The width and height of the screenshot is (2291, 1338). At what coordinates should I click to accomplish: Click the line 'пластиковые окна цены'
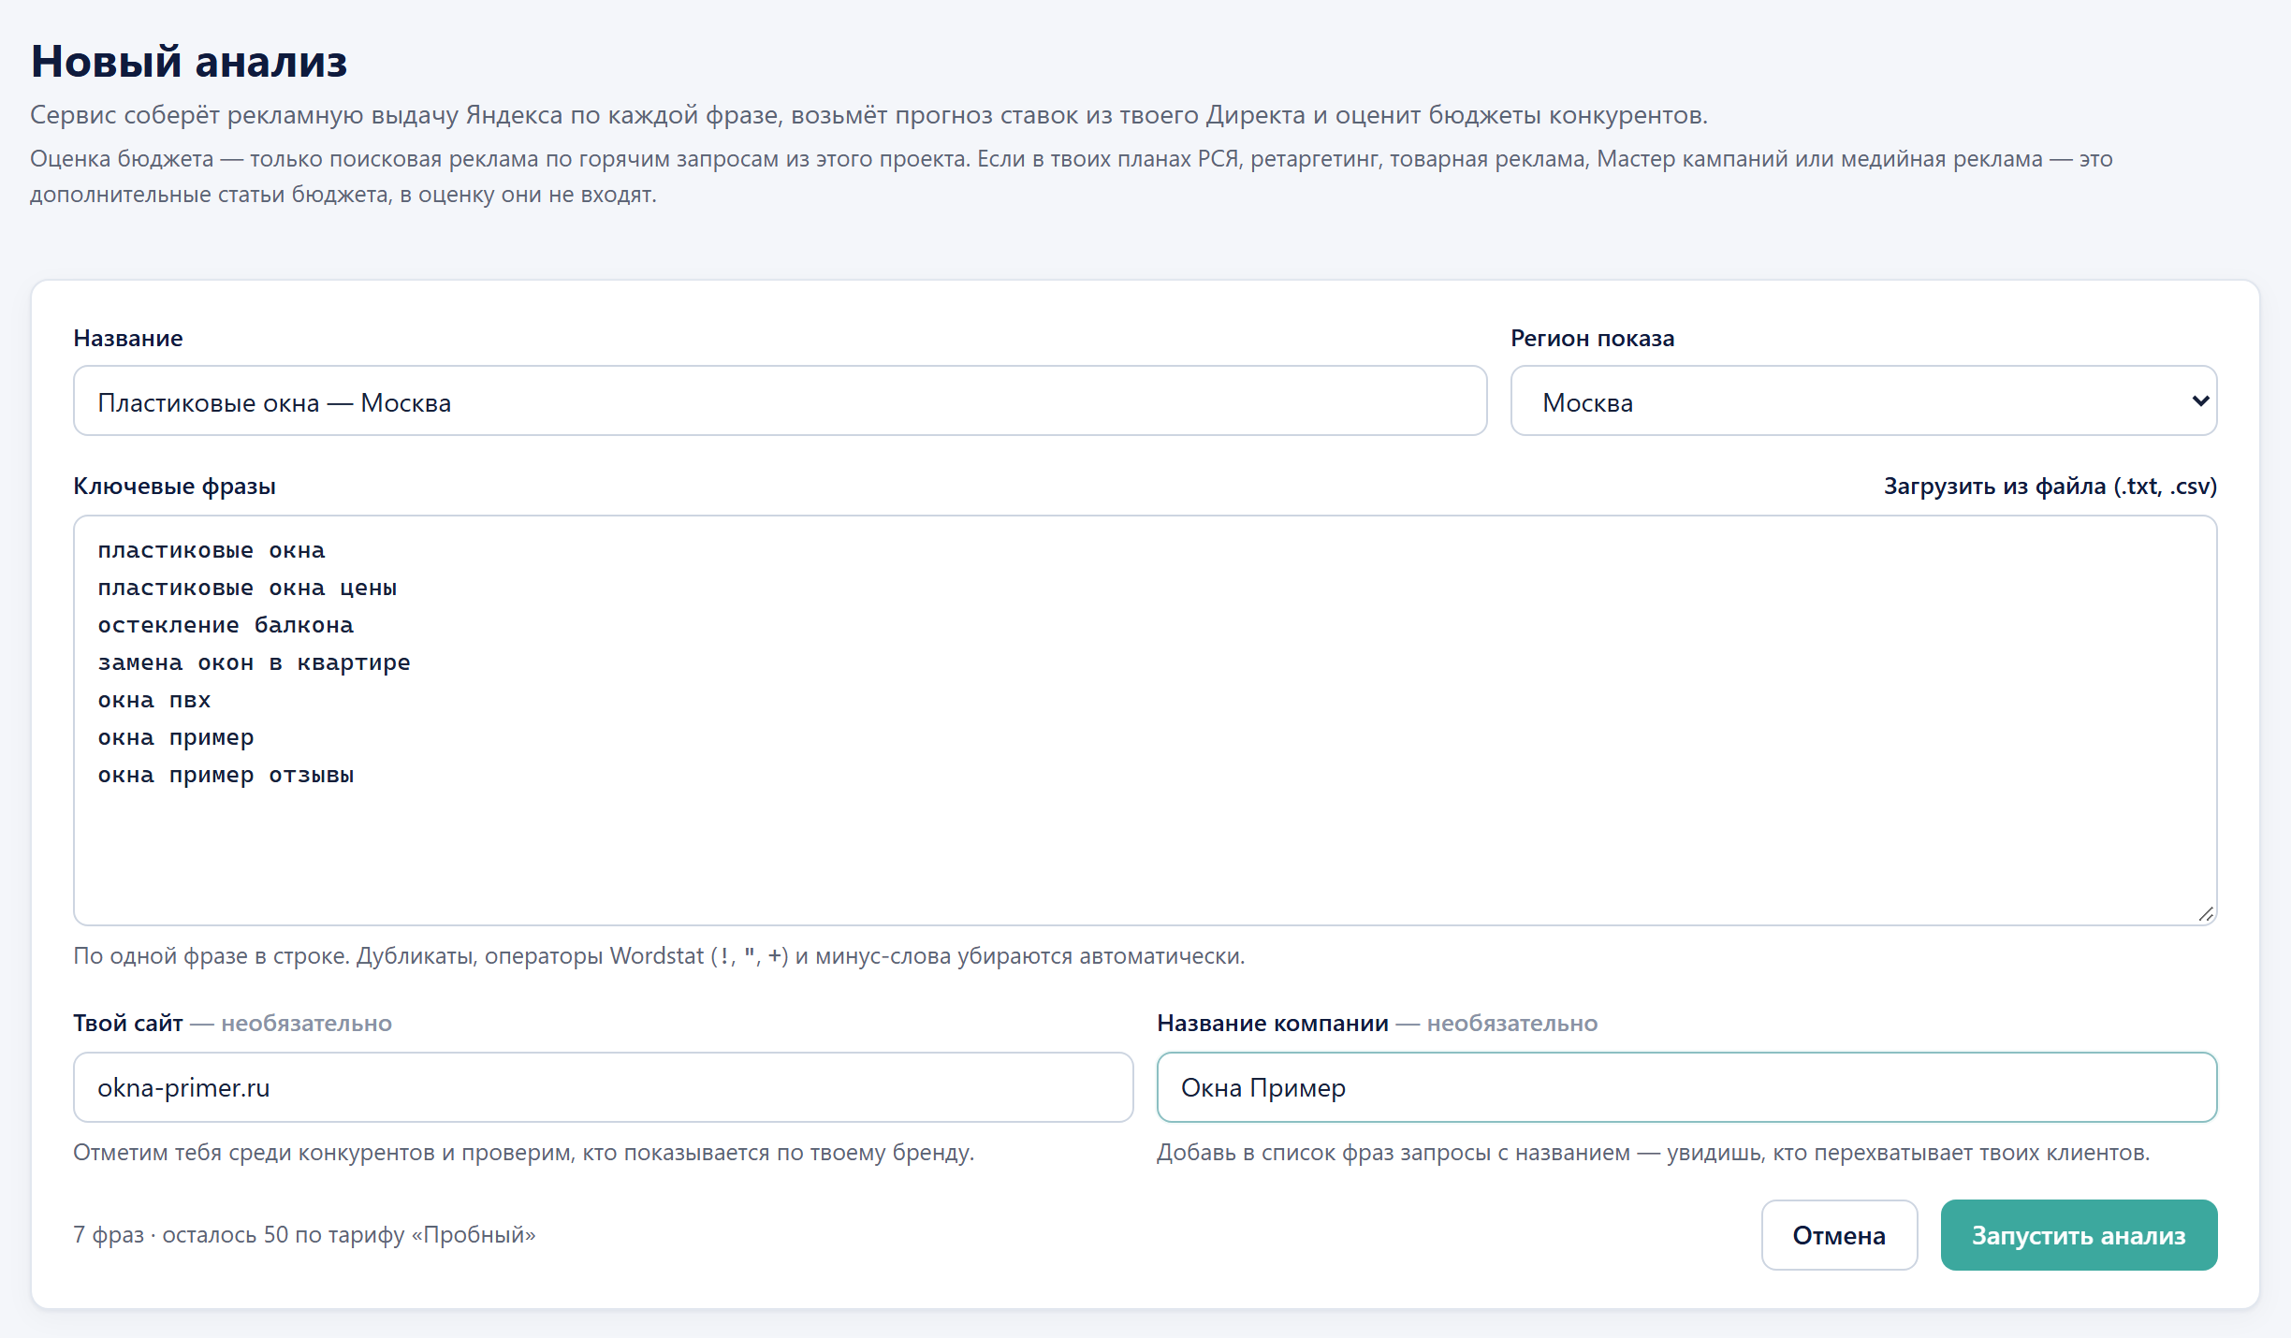tap(247, 589)
